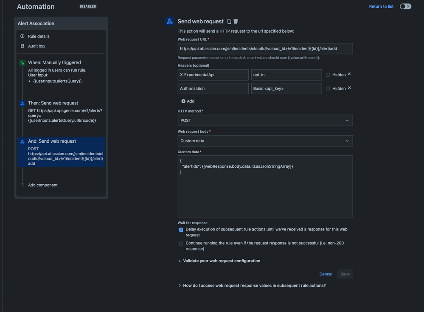The image size is (424, 312).
Task: Uncheck Delay execution of subsequent rule actions
Action: point(181,230)
